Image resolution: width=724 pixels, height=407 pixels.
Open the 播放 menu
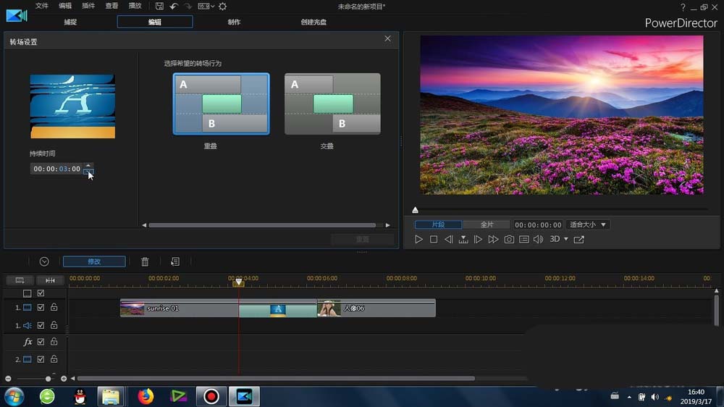[135, 6]
